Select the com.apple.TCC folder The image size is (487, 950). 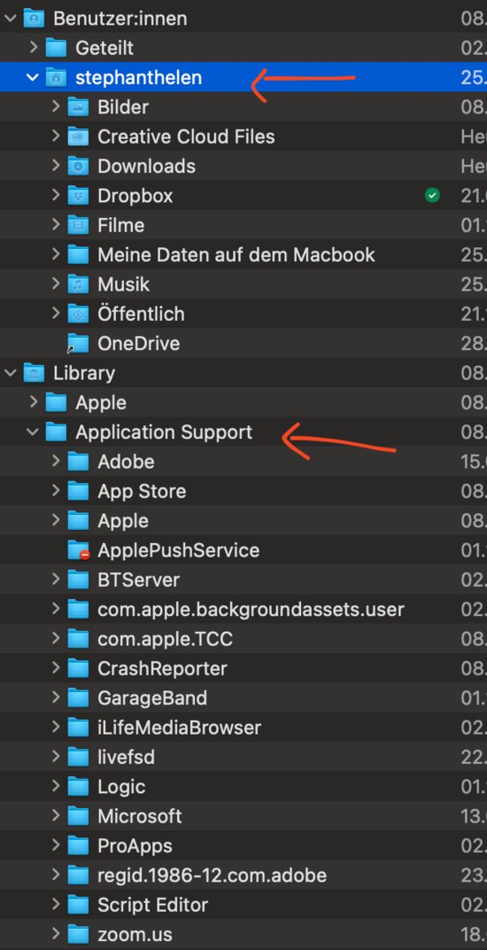coord(165,639)
